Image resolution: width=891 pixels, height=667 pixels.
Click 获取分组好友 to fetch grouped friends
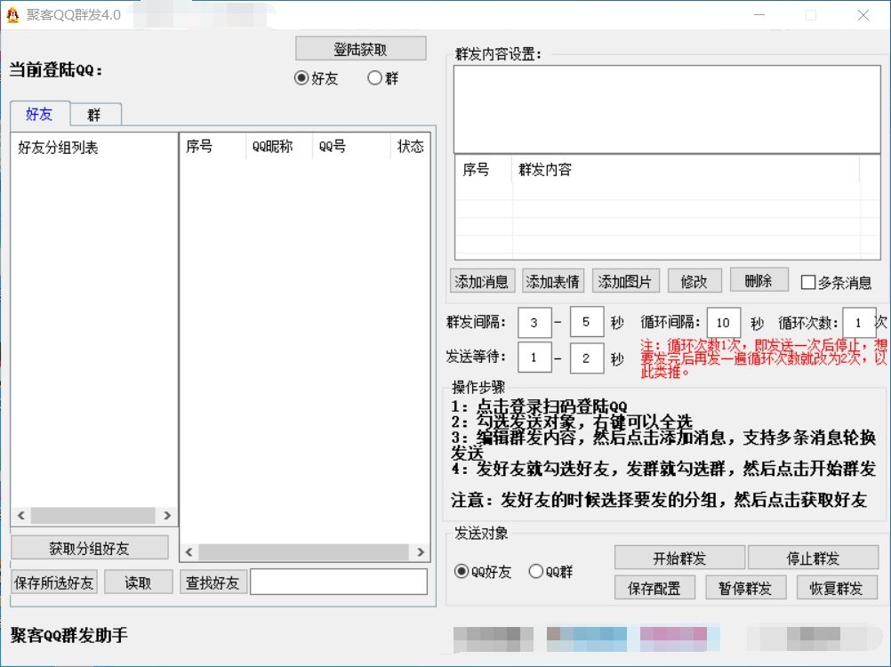coord(89,547)
